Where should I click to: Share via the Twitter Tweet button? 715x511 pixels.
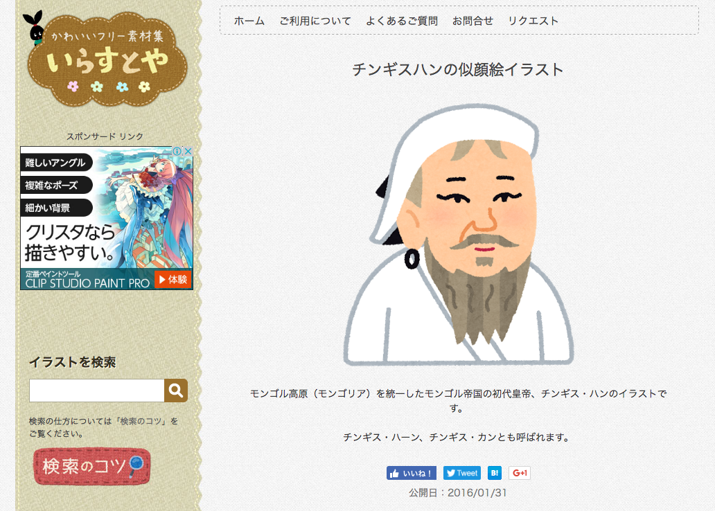pyautogui.click(x=462, y=473)
